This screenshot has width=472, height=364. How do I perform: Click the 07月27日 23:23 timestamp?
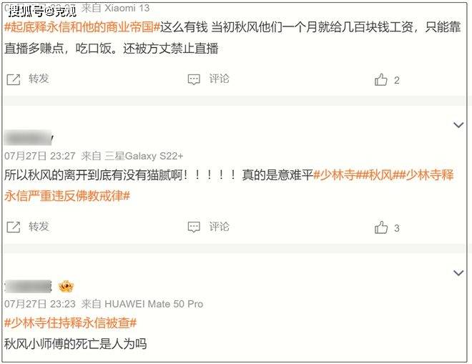pos(40,304)
